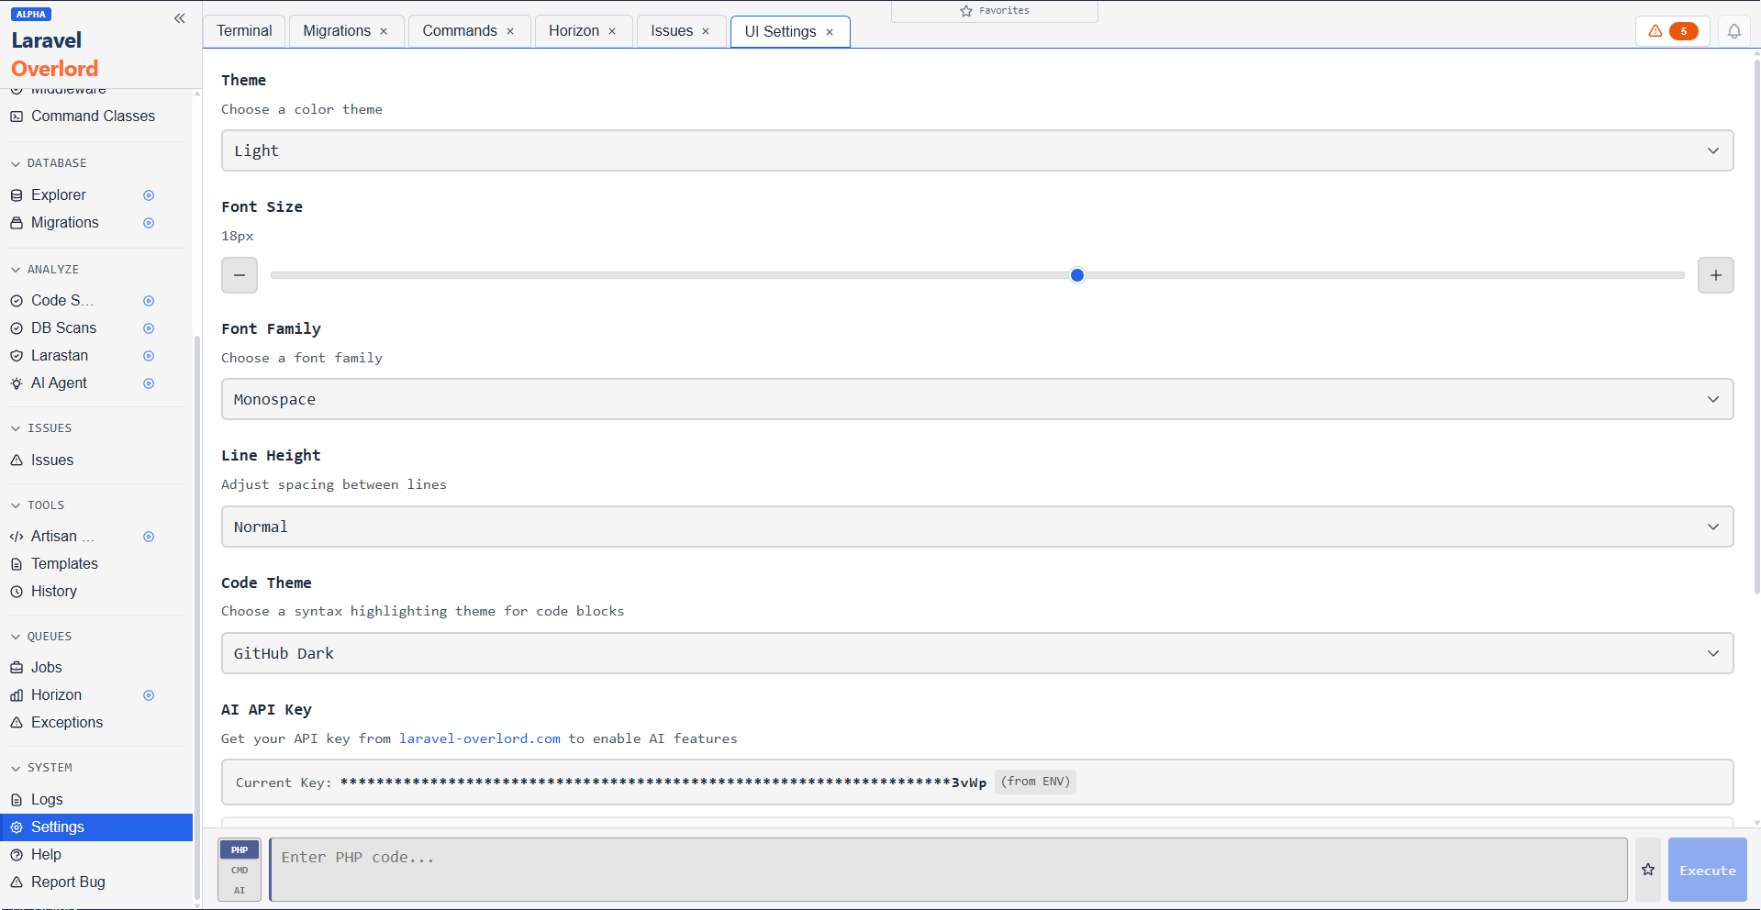Open the Code Theme dropdown showing GitHub Dark
1761x910 pixels.
pyautogui.click(x=976, y=653)
